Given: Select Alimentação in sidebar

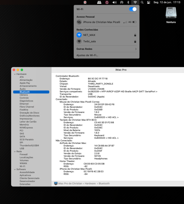Looking at the screenshot, I should [x=26, y=80].
